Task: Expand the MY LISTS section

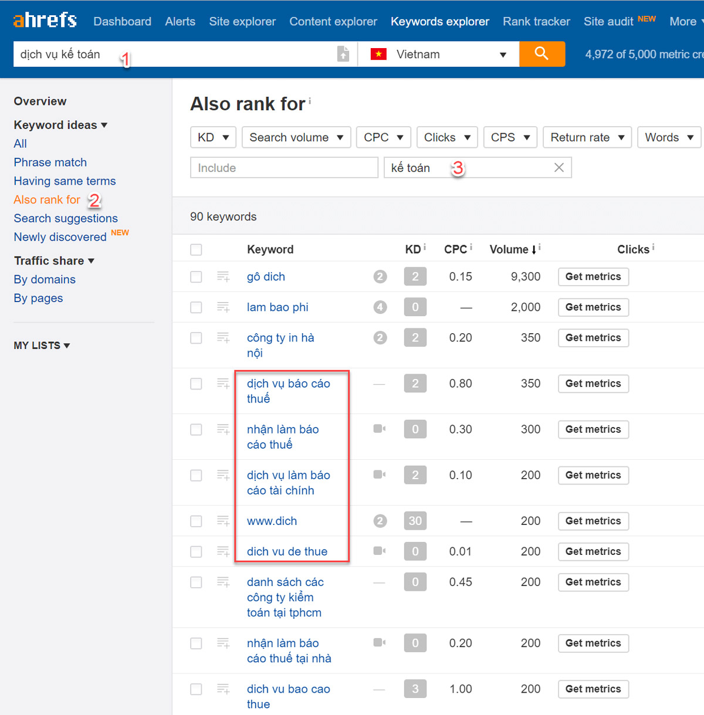Action: pos(42,345)
